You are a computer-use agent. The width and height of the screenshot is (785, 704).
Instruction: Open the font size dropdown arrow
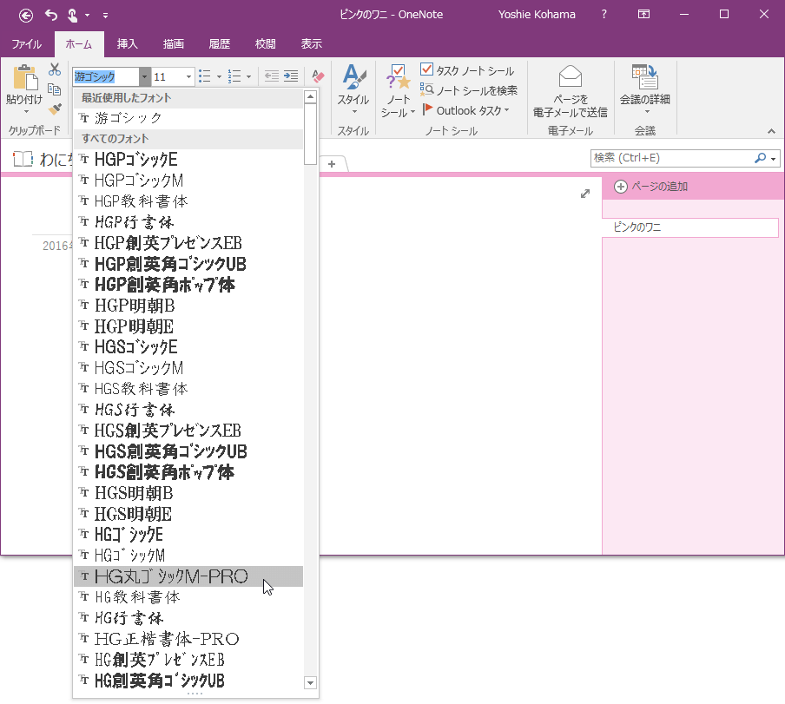188,76
